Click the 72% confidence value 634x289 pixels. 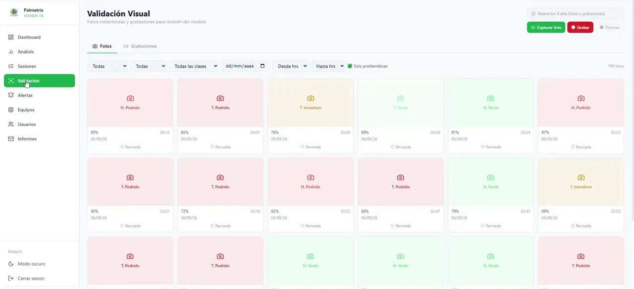(x=185, y=211)
